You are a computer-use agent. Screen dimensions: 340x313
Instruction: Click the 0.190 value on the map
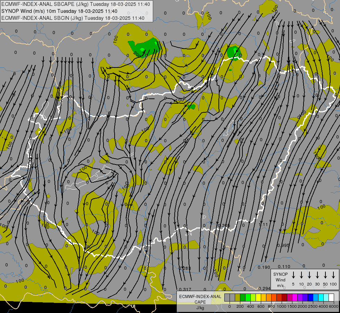click(x=264, y=267)
